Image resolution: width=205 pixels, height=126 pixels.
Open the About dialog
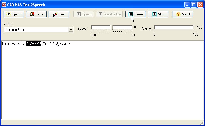tap(183, 14)
